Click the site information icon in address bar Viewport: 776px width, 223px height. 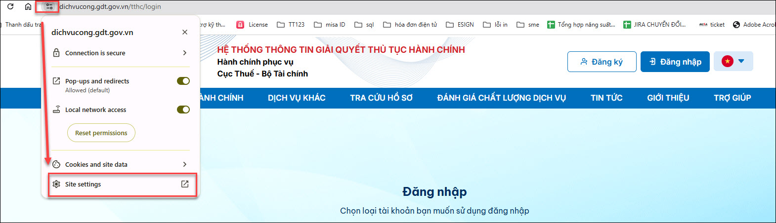click(x=49, y=7)
